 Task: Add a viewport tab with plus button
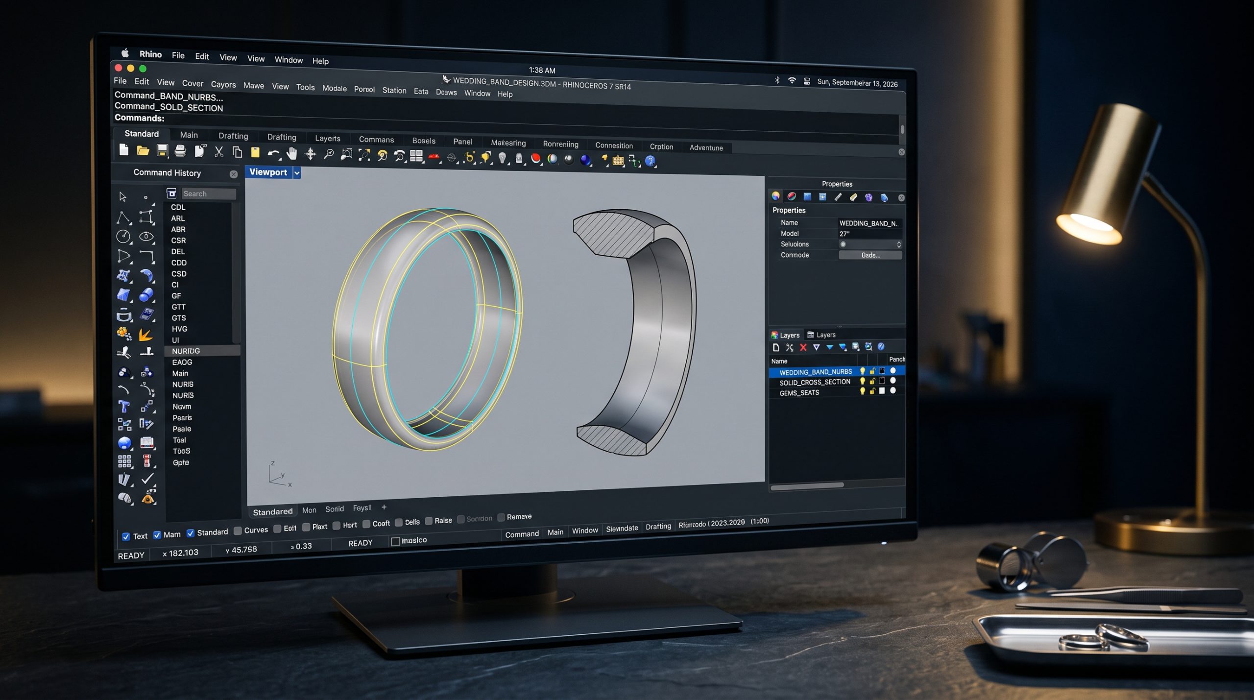(x=384, y=507)
